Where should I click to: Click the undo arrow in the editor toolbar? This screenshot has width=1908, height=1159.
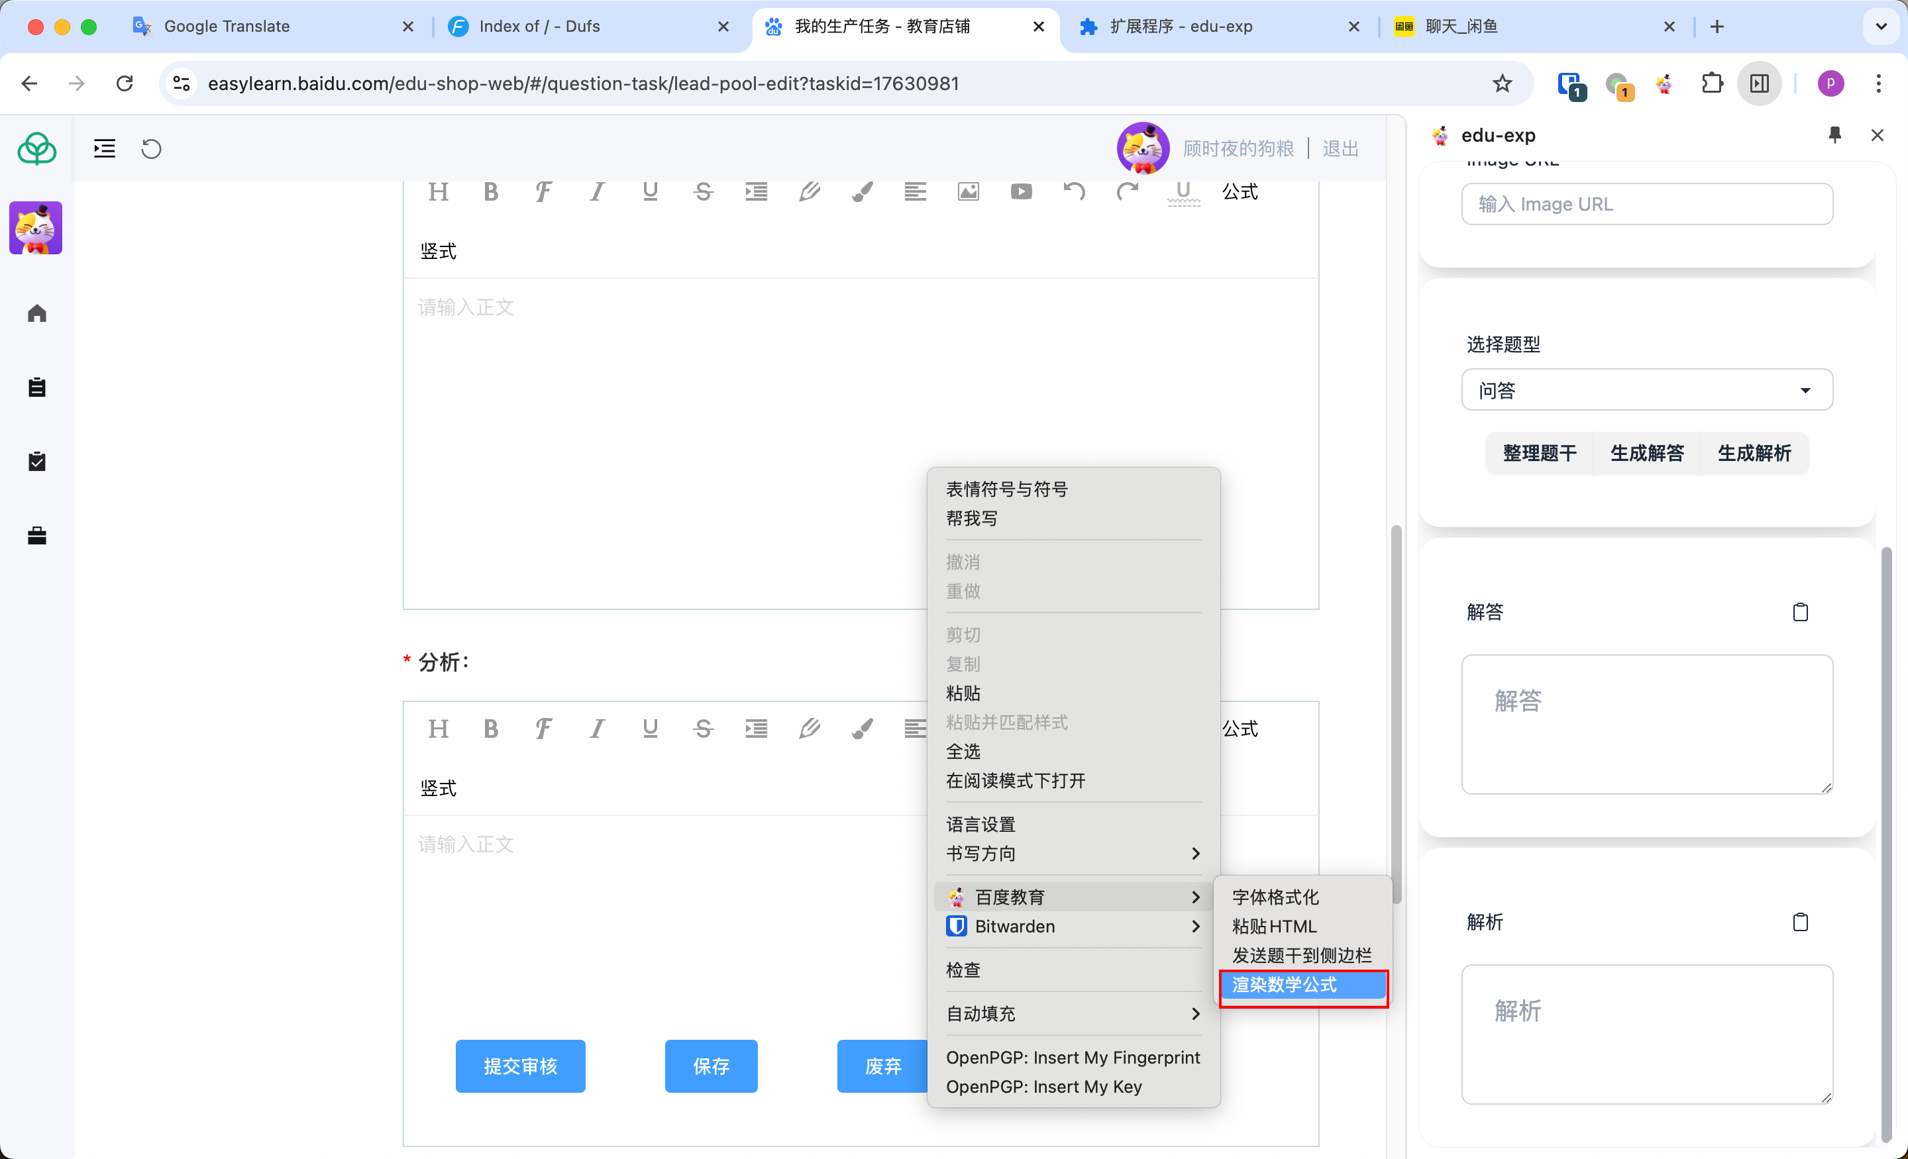[x=1073, y=191]
